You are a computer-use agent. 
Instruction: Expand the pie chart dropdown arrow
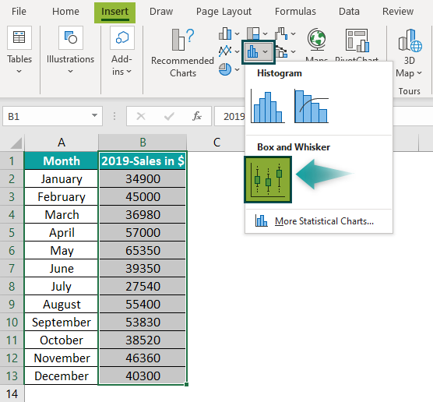point(238,69)
